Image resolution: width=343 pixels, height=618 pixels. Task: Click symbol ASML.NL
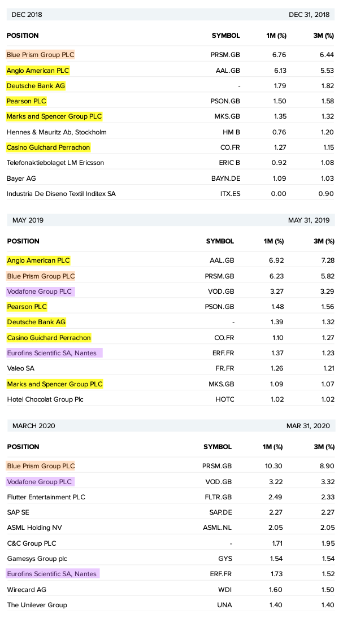tap(217, 528)
